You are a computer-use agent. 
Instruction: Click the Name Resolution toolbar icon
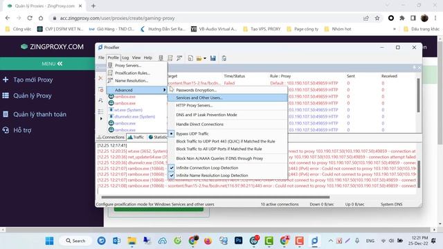click(x=179, y=58)
